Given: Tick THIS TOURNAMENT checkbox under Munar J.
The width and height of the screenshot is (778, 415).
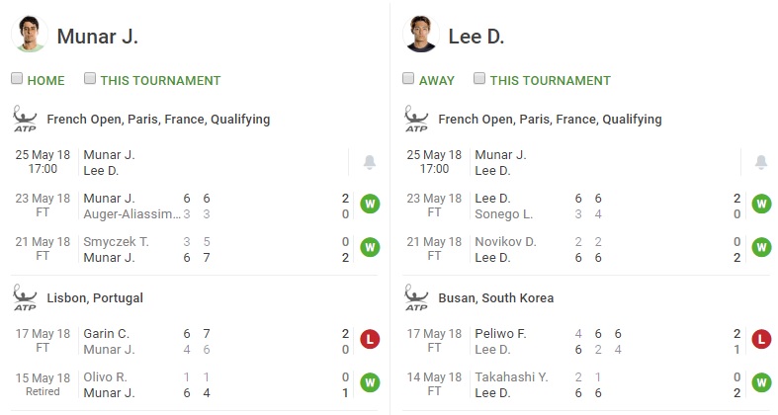Looking at the screenshot, I should pos(90,78).
